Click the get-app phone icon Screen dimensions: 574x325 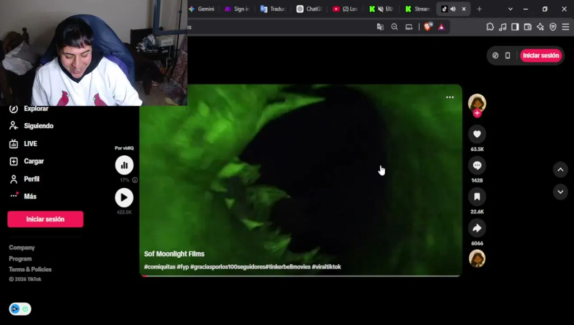pyautogui.click(x=508, y=56)
